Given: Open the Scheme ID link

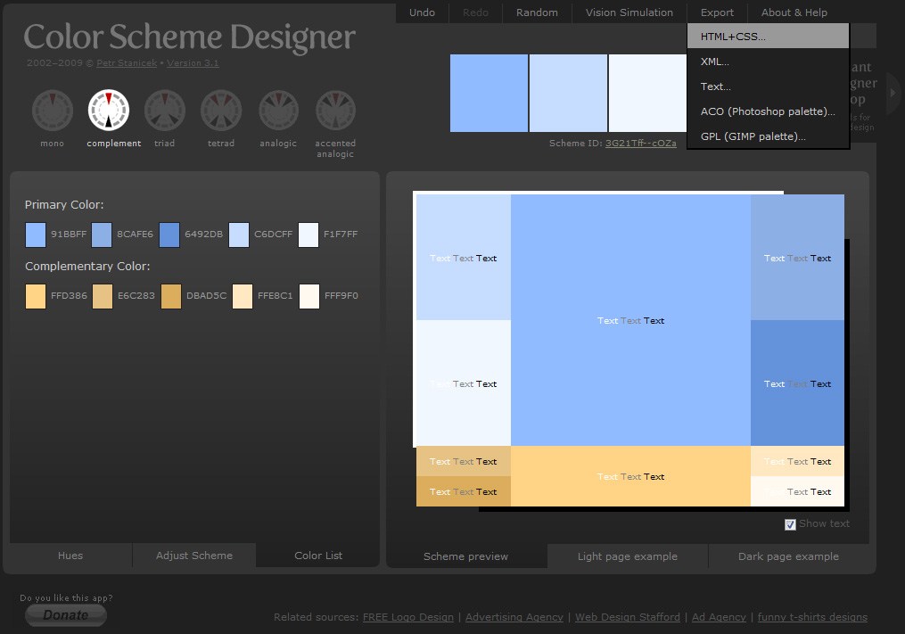Looking at the screenshot, I should 640,143.
